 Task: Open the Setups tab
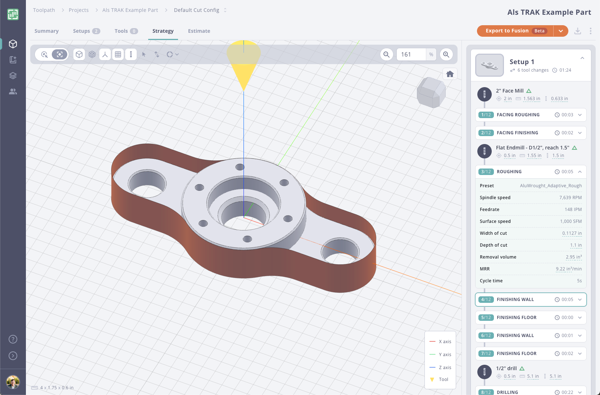click(86, 31)
